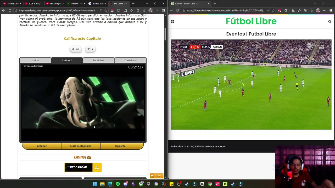The height and width of the screenshot is (188, 335).
Task: Open the Windows Start menu
Action: 94,184
